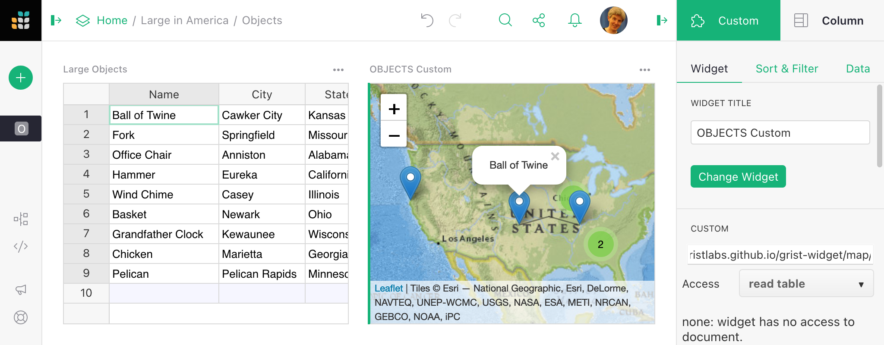Select the Sort & Filter subtab
The image size is (884, 345).
tap(786, 69)
